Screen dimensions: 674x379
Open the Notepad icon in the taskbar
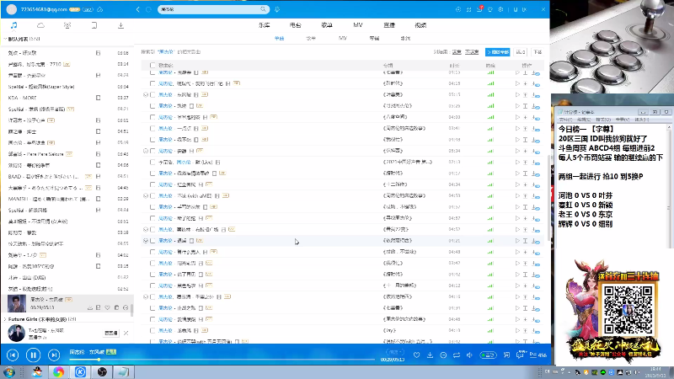pyautogui.click(x=123, y=372)
